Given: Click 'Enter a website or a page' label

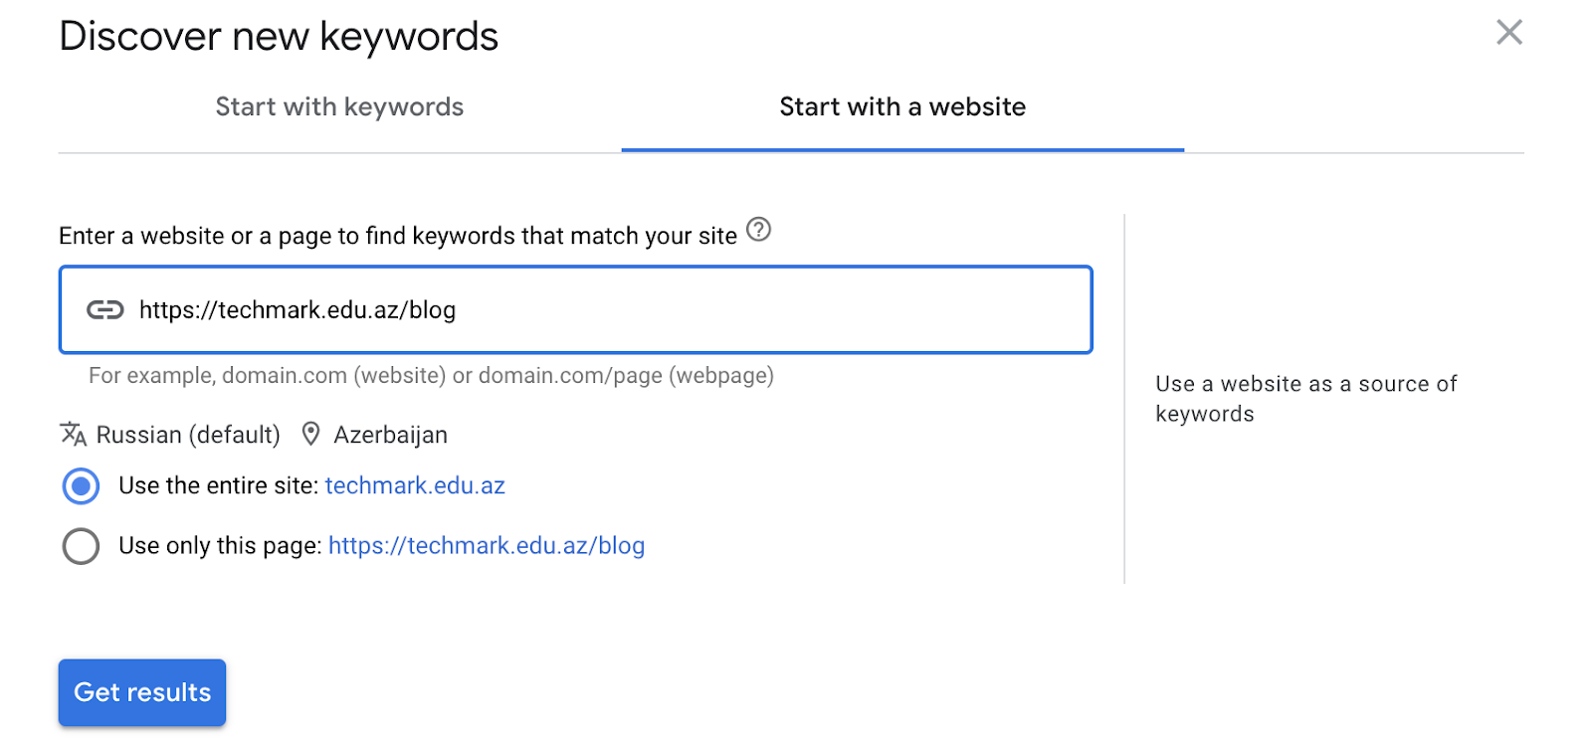Looking at the screenshot, I should [x=398, y=236].
